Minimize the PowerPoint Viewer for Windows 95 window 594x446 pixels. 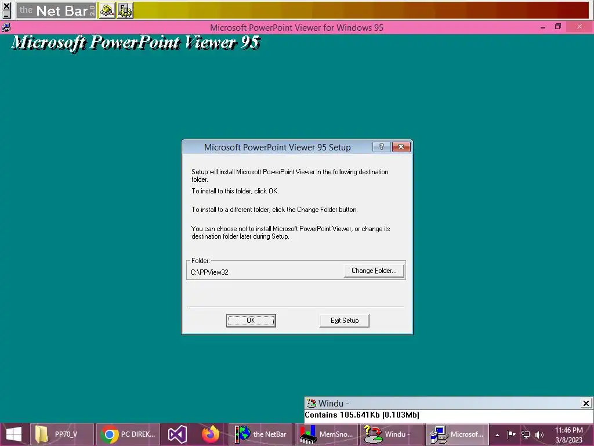tap(543, 27)
